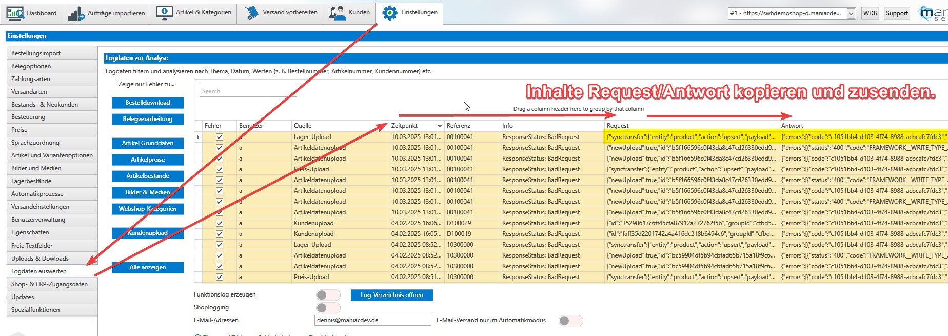948x336 pixels.
Task: Open Benutzerverwaltung settings
Action: click(52, 220)
